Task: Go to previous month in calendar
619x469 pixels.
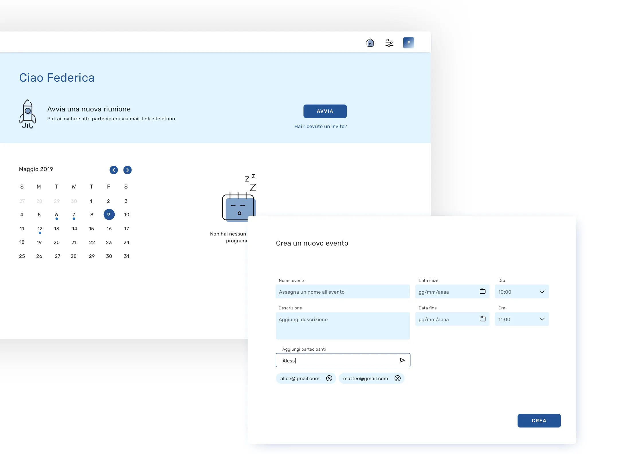Action: click(114, 170)
